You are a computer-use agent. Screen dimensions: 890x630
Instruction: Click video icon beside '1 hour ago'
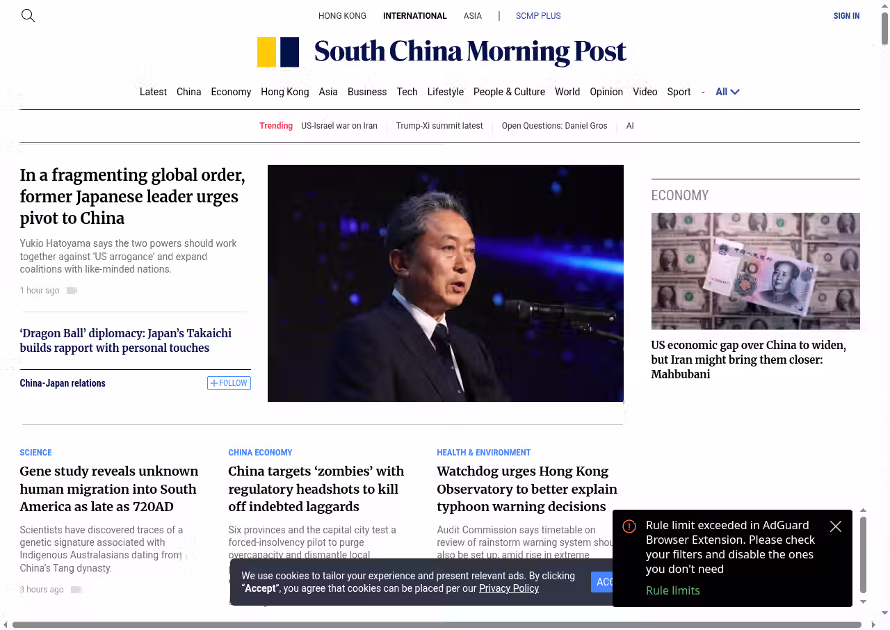click(x=72, y=291)
